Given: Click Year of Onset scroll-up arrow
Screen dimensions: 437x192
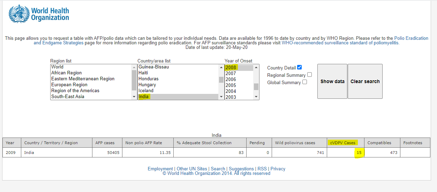Looking at the screenshot, I should point(256,67).
